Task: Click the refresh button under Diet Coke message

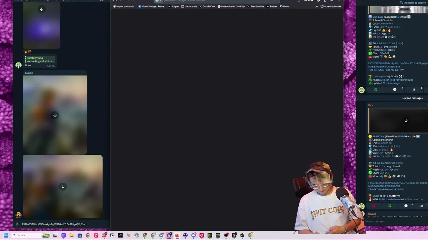Action: point(376,90)
